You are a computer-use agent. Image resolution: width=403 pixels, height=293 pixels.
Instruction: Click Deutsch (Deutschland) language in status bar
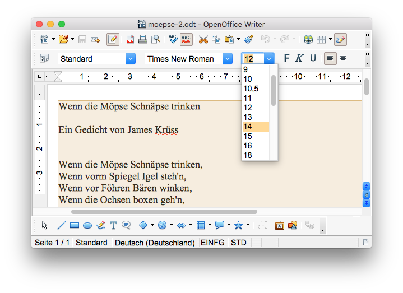(x=155, y=243)
